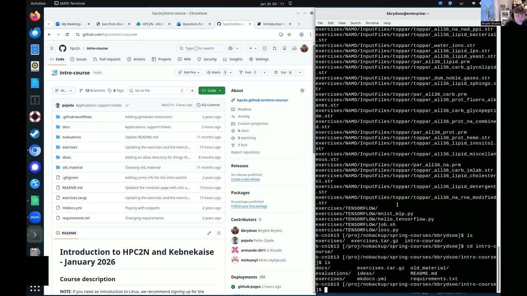Open GitHub navigation hamburger menu
This screenshot has height=296, width=527.
click(x=52, y=49)
